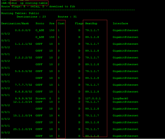Click next hop 89.1.1.8 in the 8.8.8.8/32 row
165x139 pixels.
[x=92, y=92]
